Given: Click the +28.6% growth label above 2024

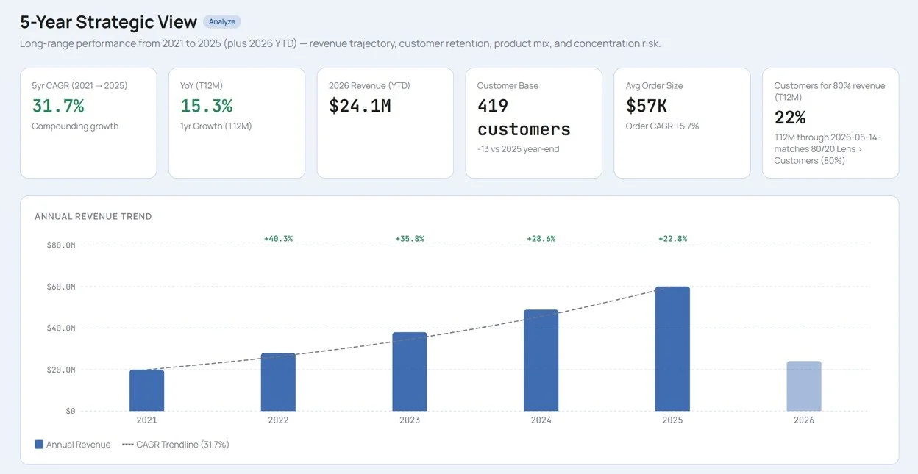Looking at the screenshot, I should pos(541,239).
